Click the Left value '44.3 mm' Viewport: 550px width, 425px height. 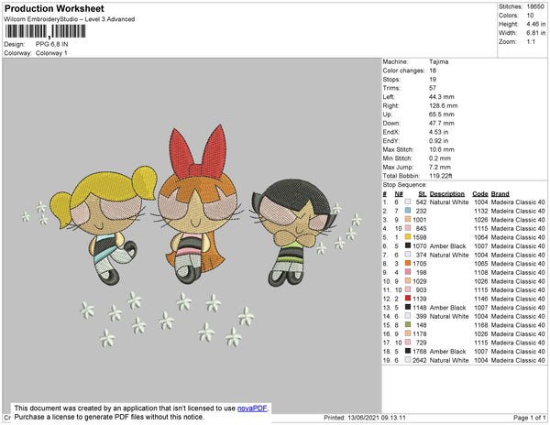click(x=442, y=97)
